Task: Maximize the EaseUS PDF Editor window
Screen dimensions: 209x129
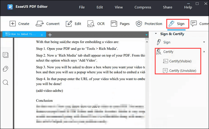Action: 197,4
